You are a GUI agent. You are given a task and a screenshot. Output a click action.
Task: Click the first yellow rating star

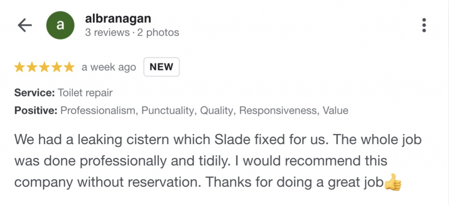(19, 67)
